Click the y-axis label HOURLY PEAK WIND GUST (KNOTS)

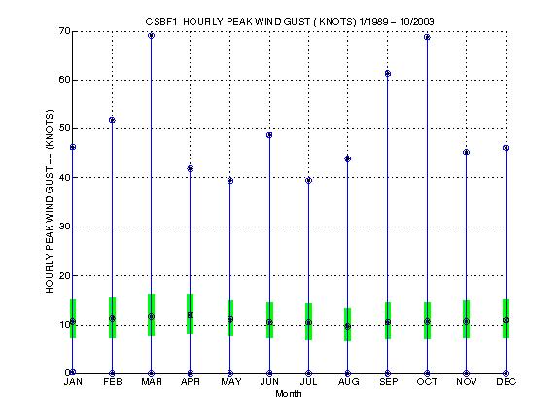point(50,201)
